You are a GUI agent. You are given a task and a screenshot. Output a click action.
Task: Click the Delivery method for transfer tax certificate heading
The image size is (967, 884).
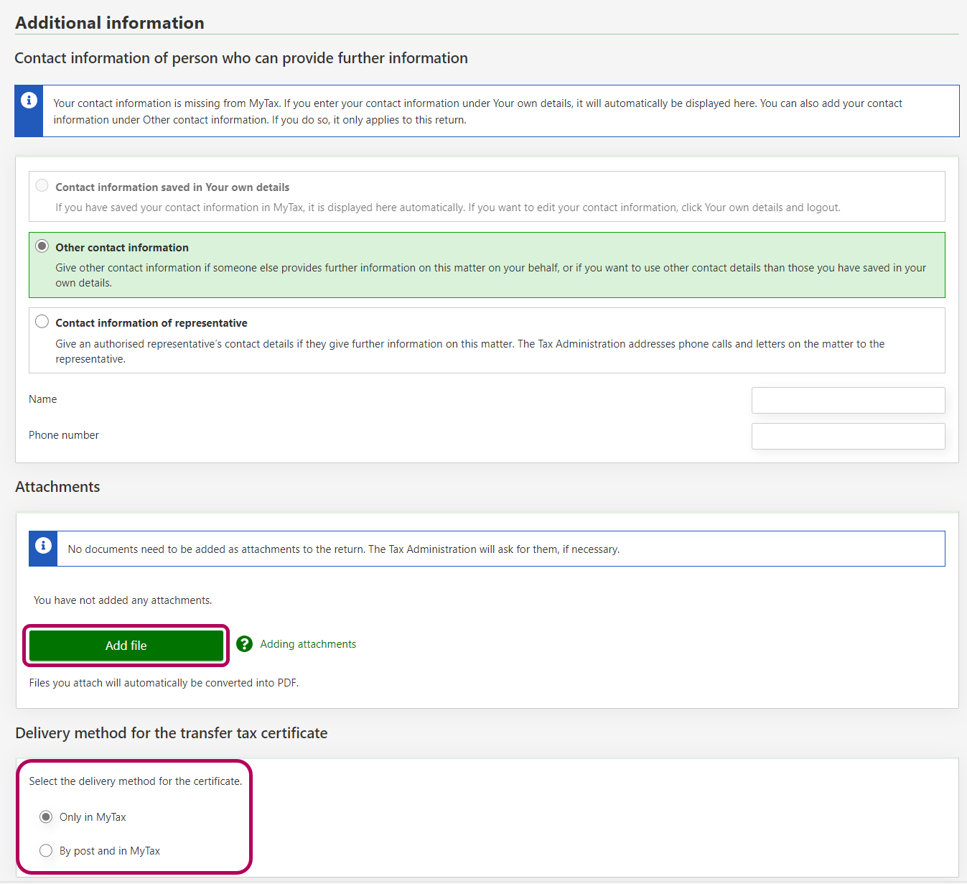172,733
